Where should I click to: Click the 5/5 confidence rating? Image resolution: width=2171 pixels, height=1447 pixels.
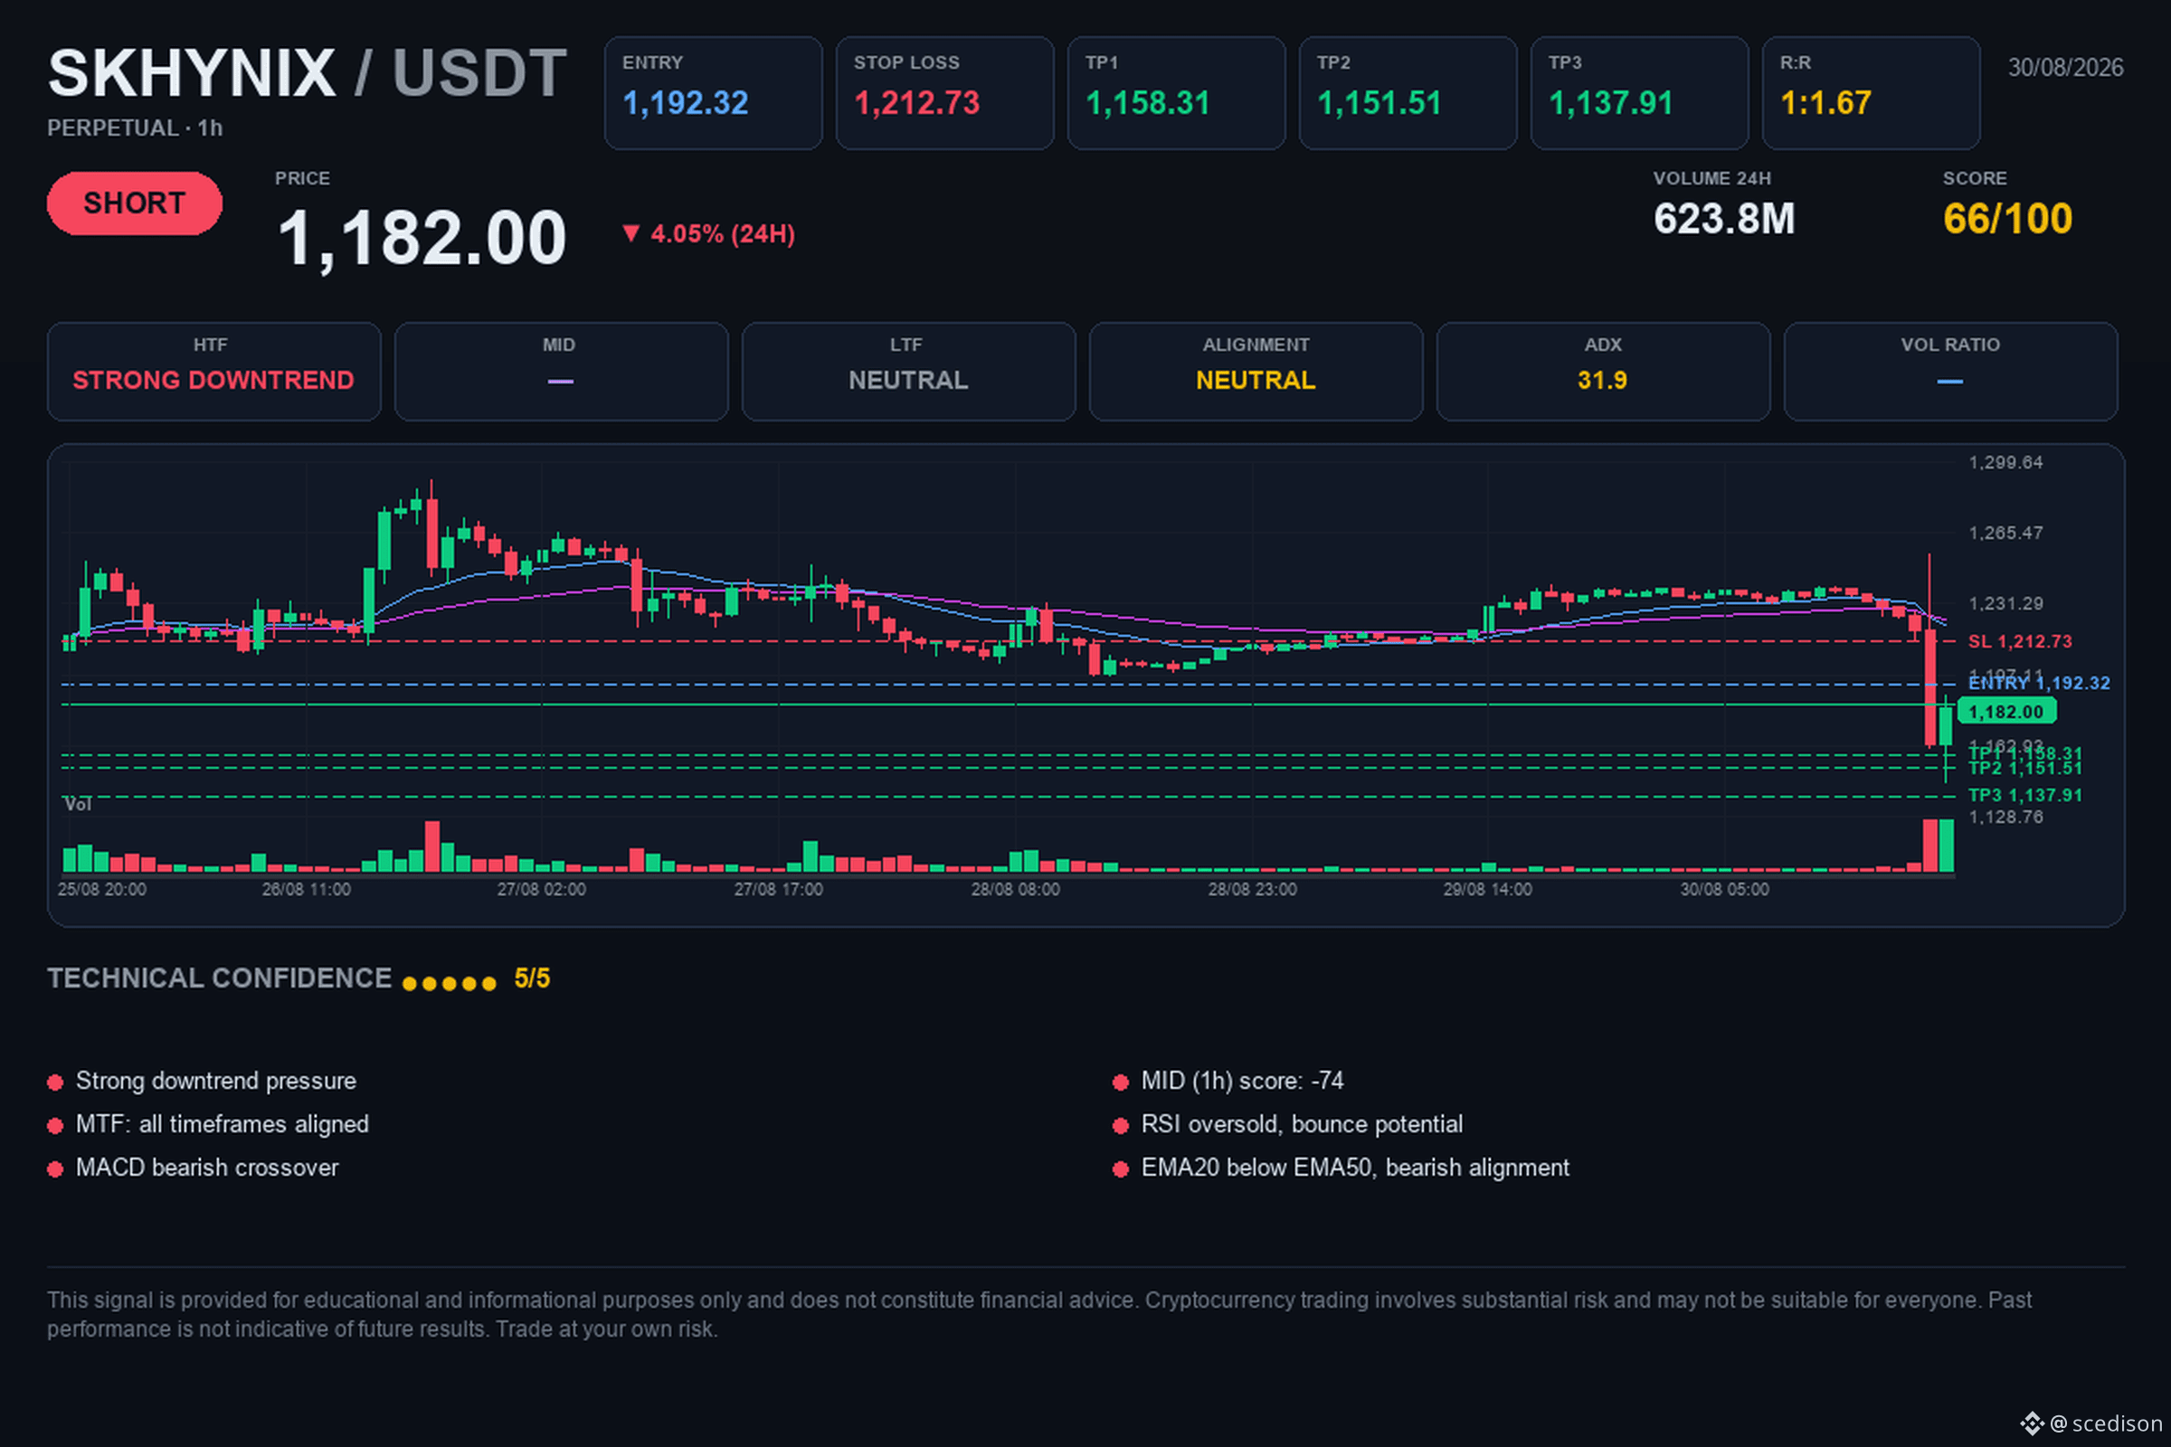532,979
